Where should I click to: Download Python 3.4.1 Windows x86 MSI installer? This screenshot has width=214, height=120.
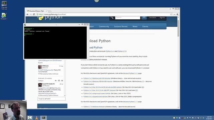pos(97,78)
